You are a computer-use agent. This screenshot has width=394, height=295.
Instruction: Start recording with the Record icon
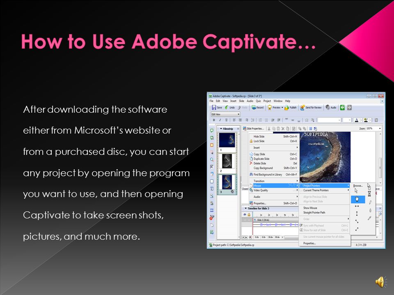click(254, 107)
